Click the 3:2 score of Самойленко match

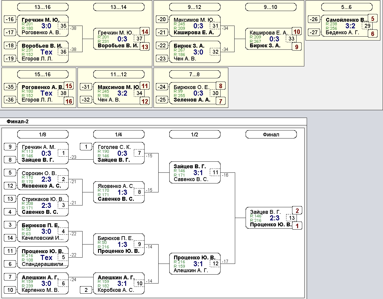[x=350, y=26]
